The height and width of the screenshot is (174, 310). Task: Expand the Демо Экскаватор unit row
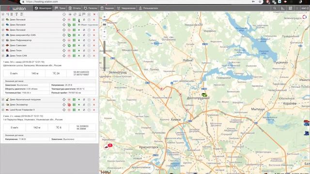[x=19, y=105]
